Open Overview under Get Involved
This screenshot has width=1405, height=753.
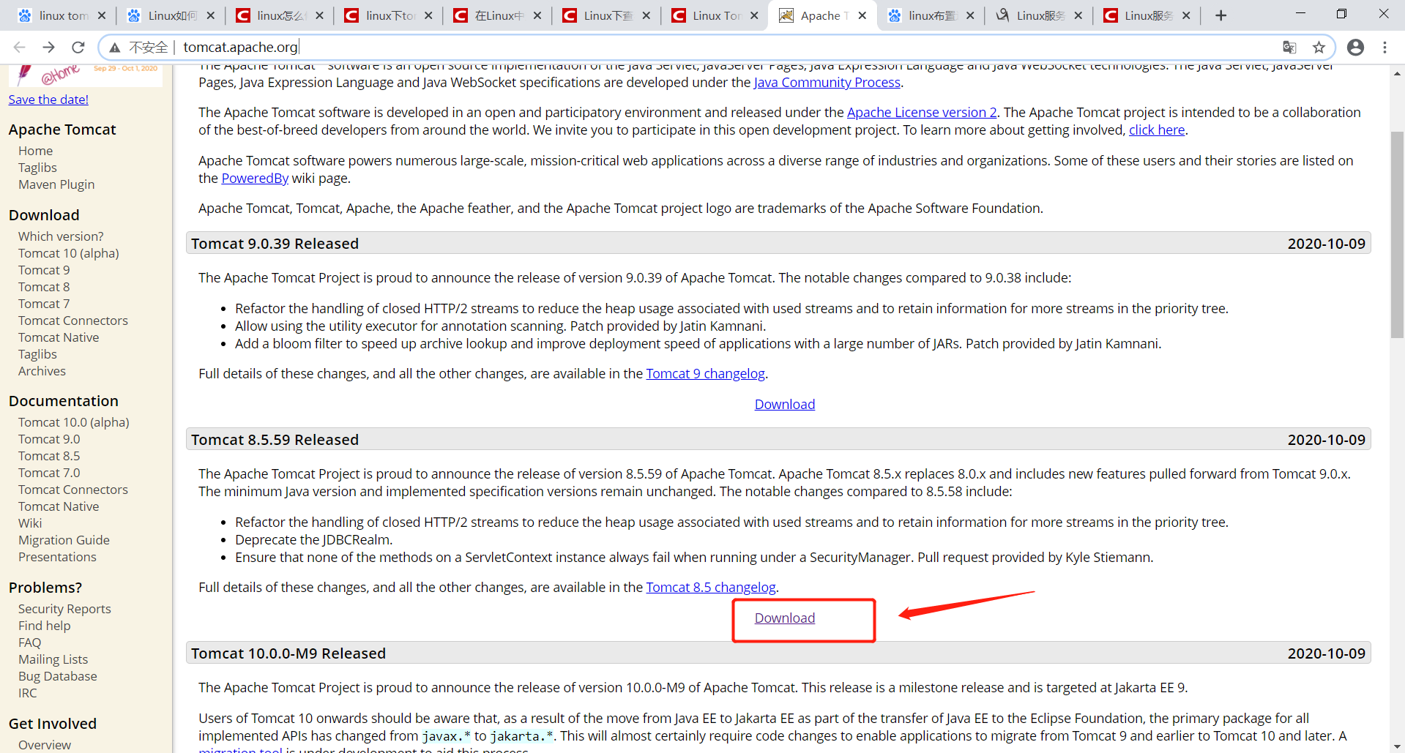pyautogui.click(x=45, y=745)
